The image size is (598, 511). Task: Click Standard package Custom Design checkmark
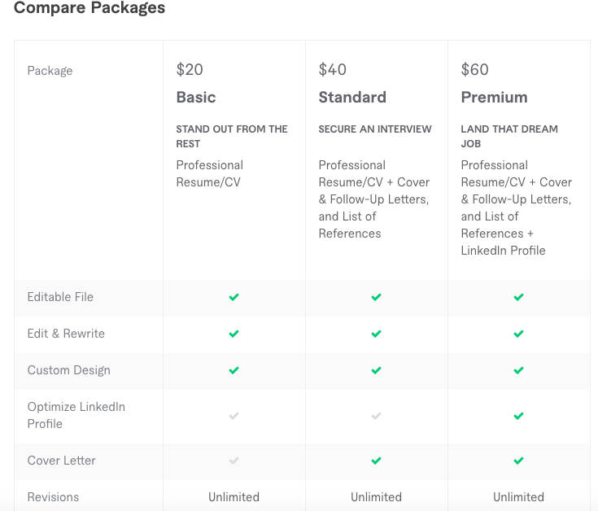pos(376,371)
